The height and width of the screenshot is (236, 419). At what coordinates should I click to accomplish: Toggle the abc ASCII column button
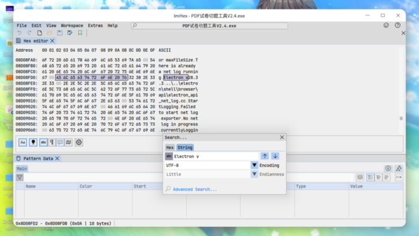[x=43, y=142]
